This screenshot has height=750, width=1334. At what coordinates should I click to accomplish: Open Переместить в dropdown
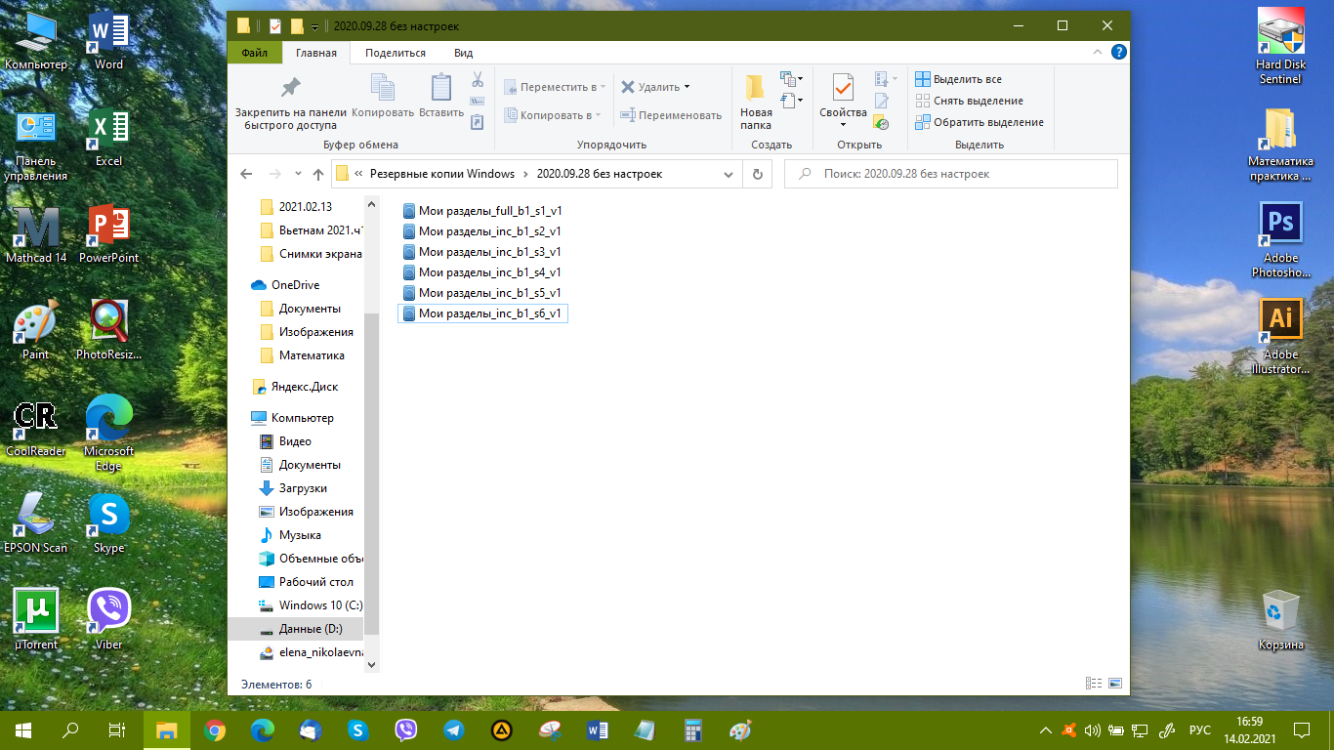pyautogui.click(x=554, y=87)
